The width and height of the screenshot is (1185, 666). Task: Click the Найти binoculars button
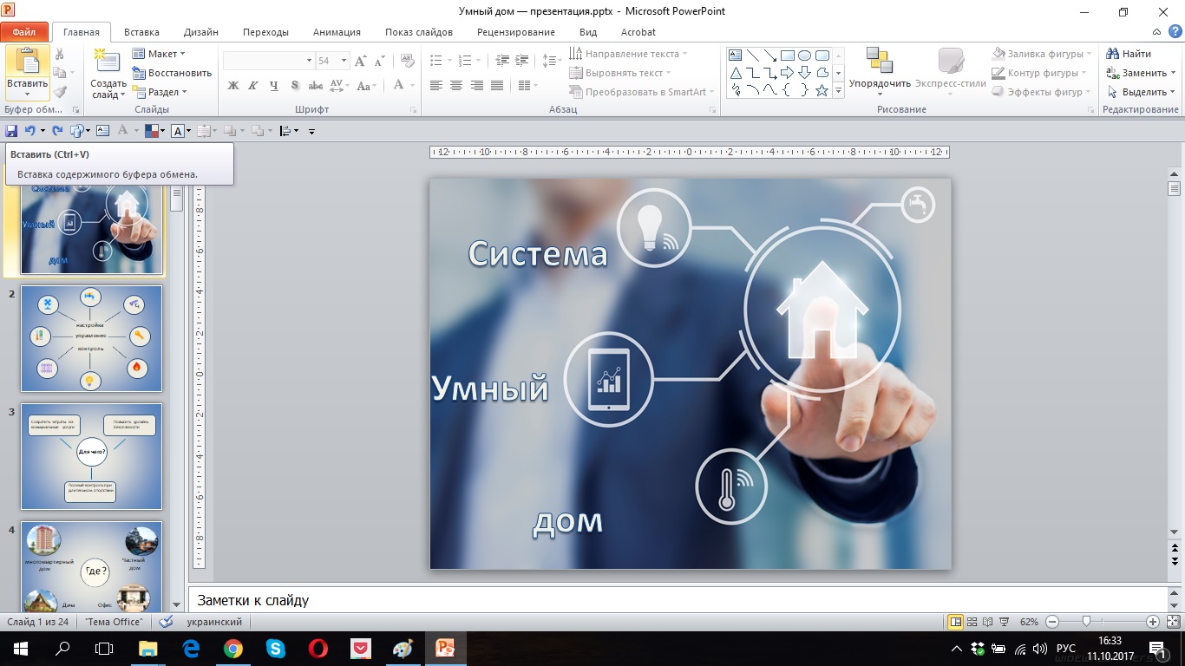pyautogui.click(x=1129, y=54)
